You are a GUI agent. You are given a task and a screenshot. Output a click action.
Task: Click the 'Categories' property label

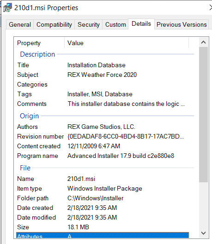click(x=32, y=85)
